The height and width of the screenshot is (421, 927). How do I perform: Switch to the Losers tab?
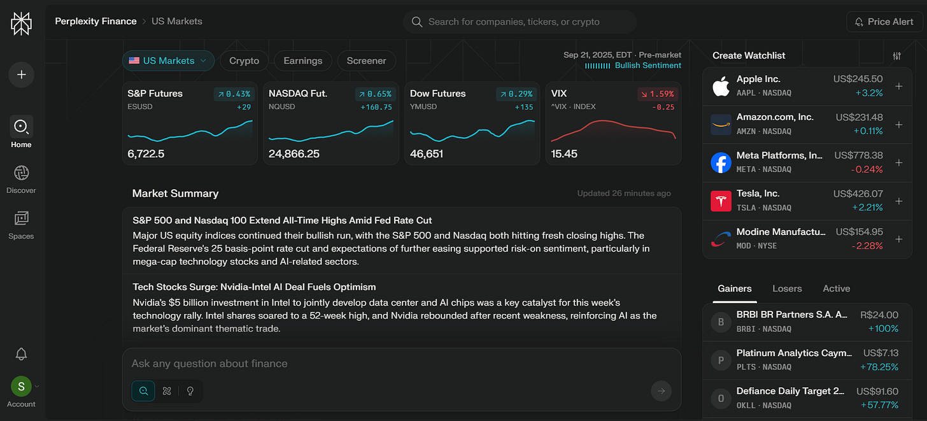click(x=787, y=289)
